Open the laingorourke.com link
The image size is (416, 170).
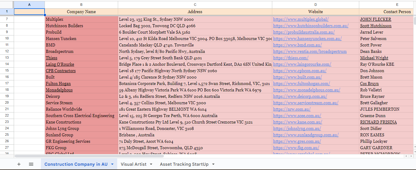tap(302, 64)
